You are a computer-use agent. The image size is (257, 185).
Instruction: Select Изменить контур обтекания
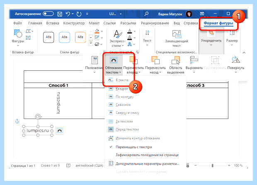(145, 138)
